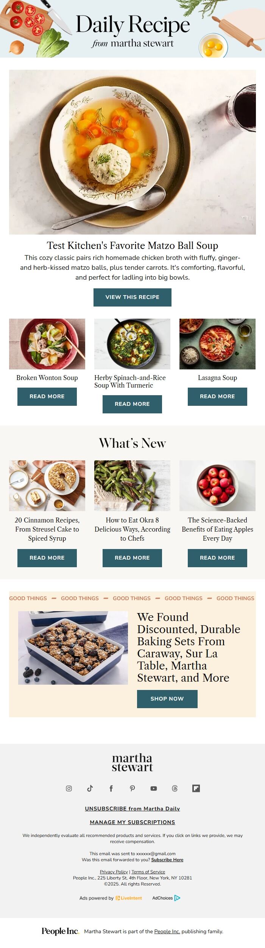Viewport: 265px width, 948px height.
Task: Click the AdChoices triangle icon
Action: 177,898
